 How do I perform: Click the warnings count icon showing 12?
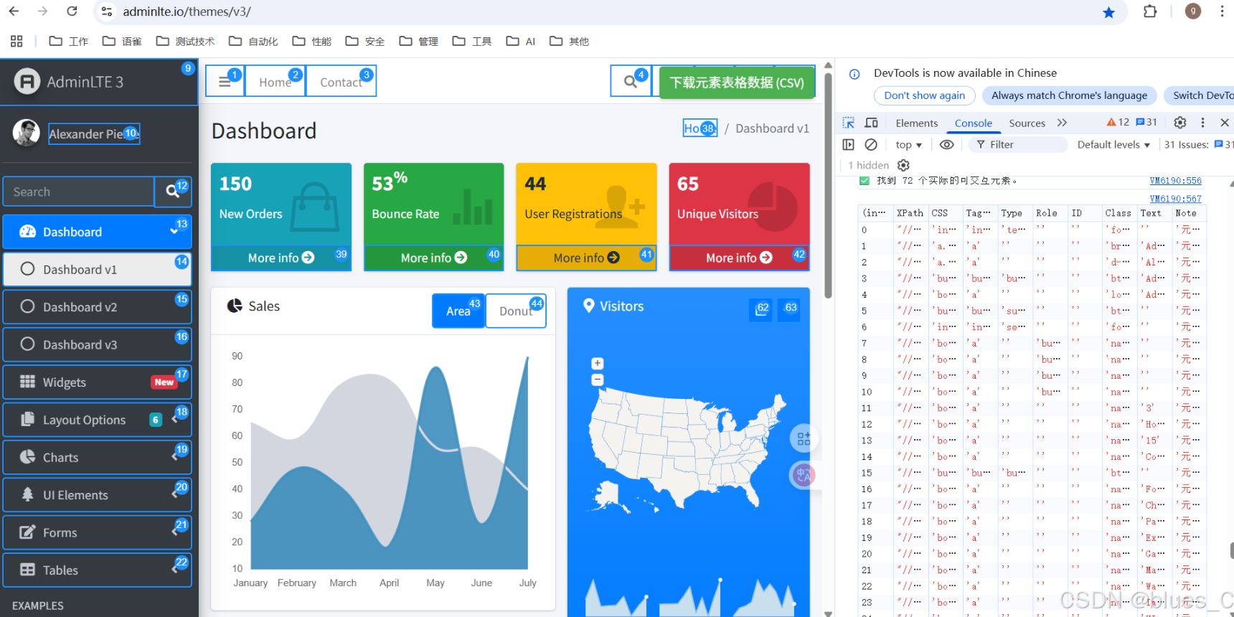pos(1118,123)
